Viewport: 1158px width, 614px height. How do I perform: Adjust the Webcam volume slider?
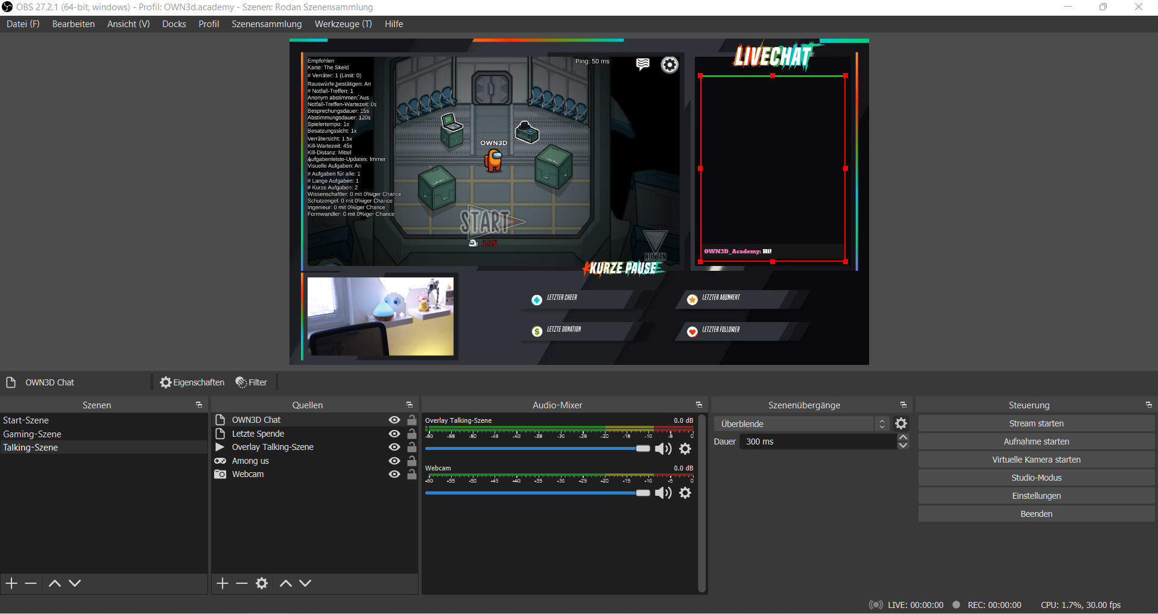pyautogui.click(x=642, y=493)
